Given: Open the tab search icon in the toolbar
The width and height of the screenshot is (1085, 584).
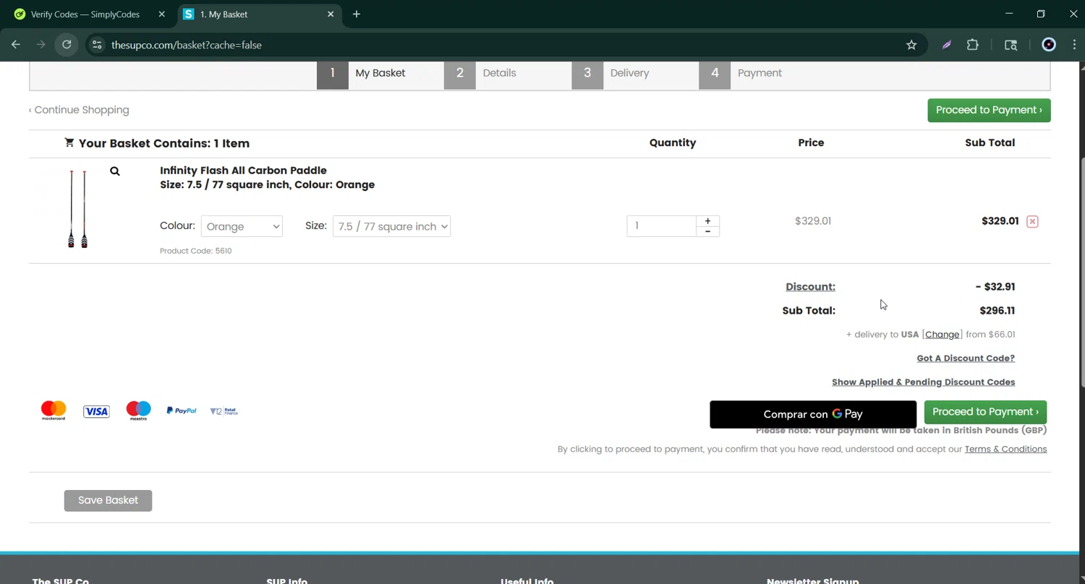Looking at the screenshot, I should (x=1011, y=45).
